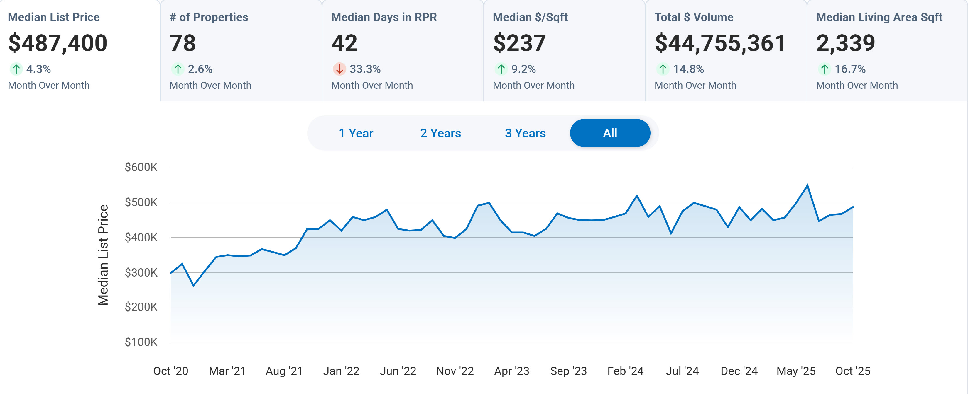Click the up arrow next to 2.6%
Viewport: 968px width, 394px height.
click(178, 69)
